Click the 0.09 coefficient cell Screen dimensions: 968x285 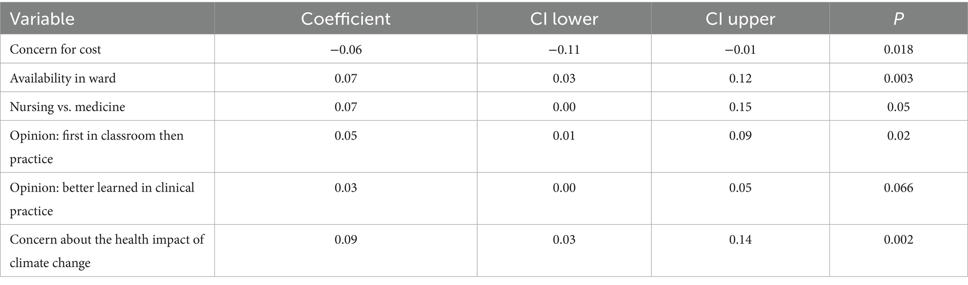(x=346, y=240)
